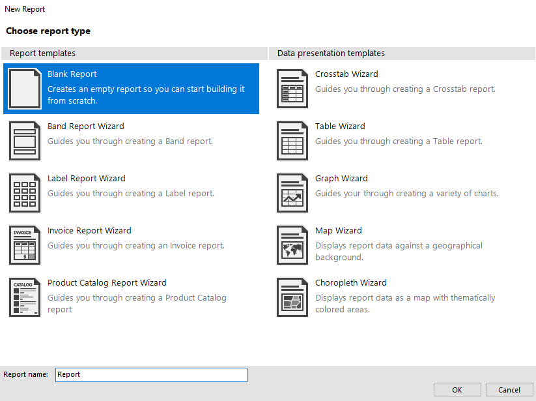Click the Label Report Wizard grid icon
Image resolution: width=536 pixels, height=401 pixels.
coord(25,193)
